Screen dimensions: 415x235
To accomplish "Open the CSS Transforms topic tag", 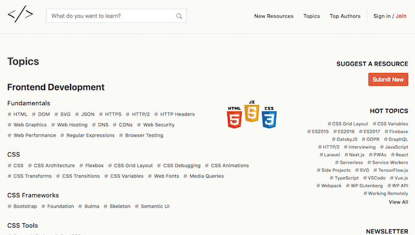I will tap(30, 176).
